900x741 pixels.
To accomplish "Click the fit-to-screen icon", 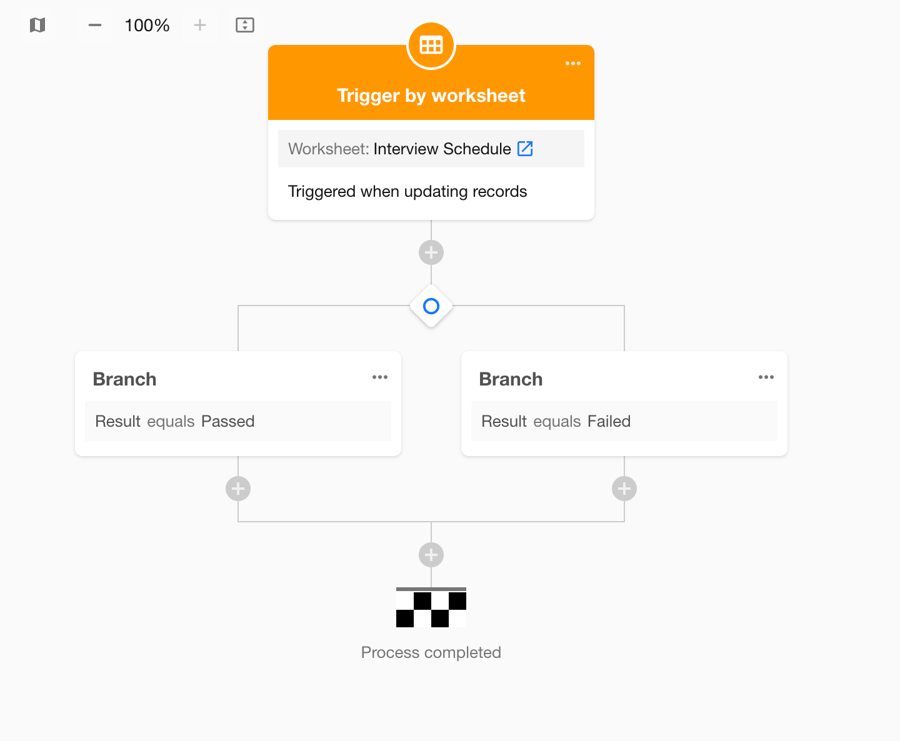I will coord(245,25).
